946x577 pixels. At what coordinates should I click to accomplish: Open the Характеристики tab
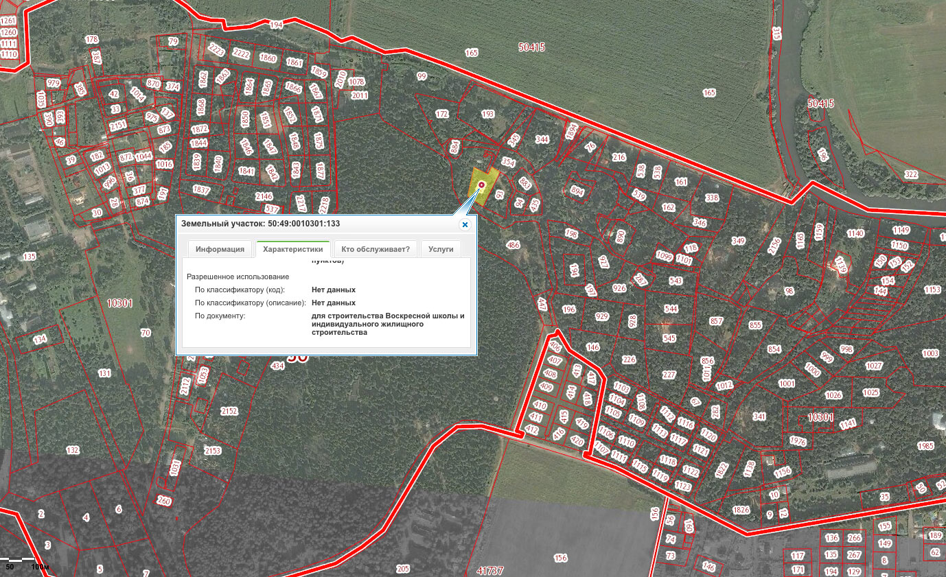point(293,249)
